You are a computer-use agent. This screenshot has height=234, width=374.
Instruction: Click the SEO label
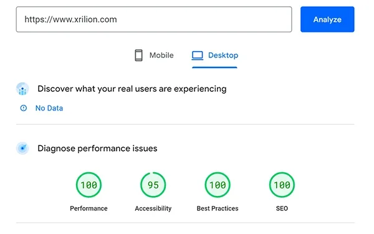pyautogui.click(x=282, y=208)
